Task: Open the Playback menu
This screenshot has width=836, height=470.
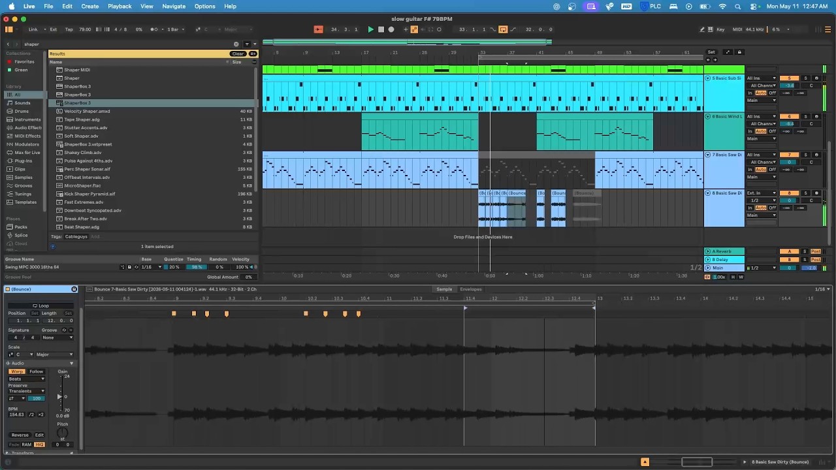Action: pos(120,6)
